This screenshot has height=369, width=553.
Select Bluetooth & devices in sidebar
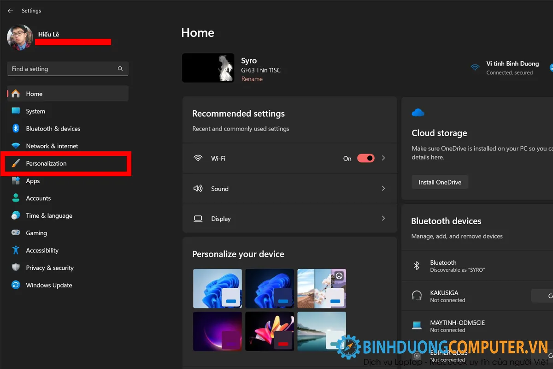(52, 128)
